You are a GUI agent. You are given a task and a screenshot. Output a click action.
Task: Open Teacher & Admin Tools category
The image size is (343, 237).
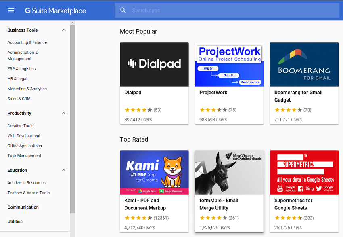pos(28,193)
